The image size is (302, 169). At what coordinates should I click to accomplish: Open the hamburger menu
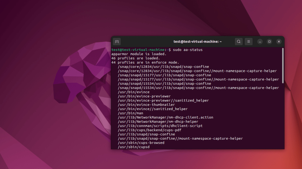click(248, 41)
